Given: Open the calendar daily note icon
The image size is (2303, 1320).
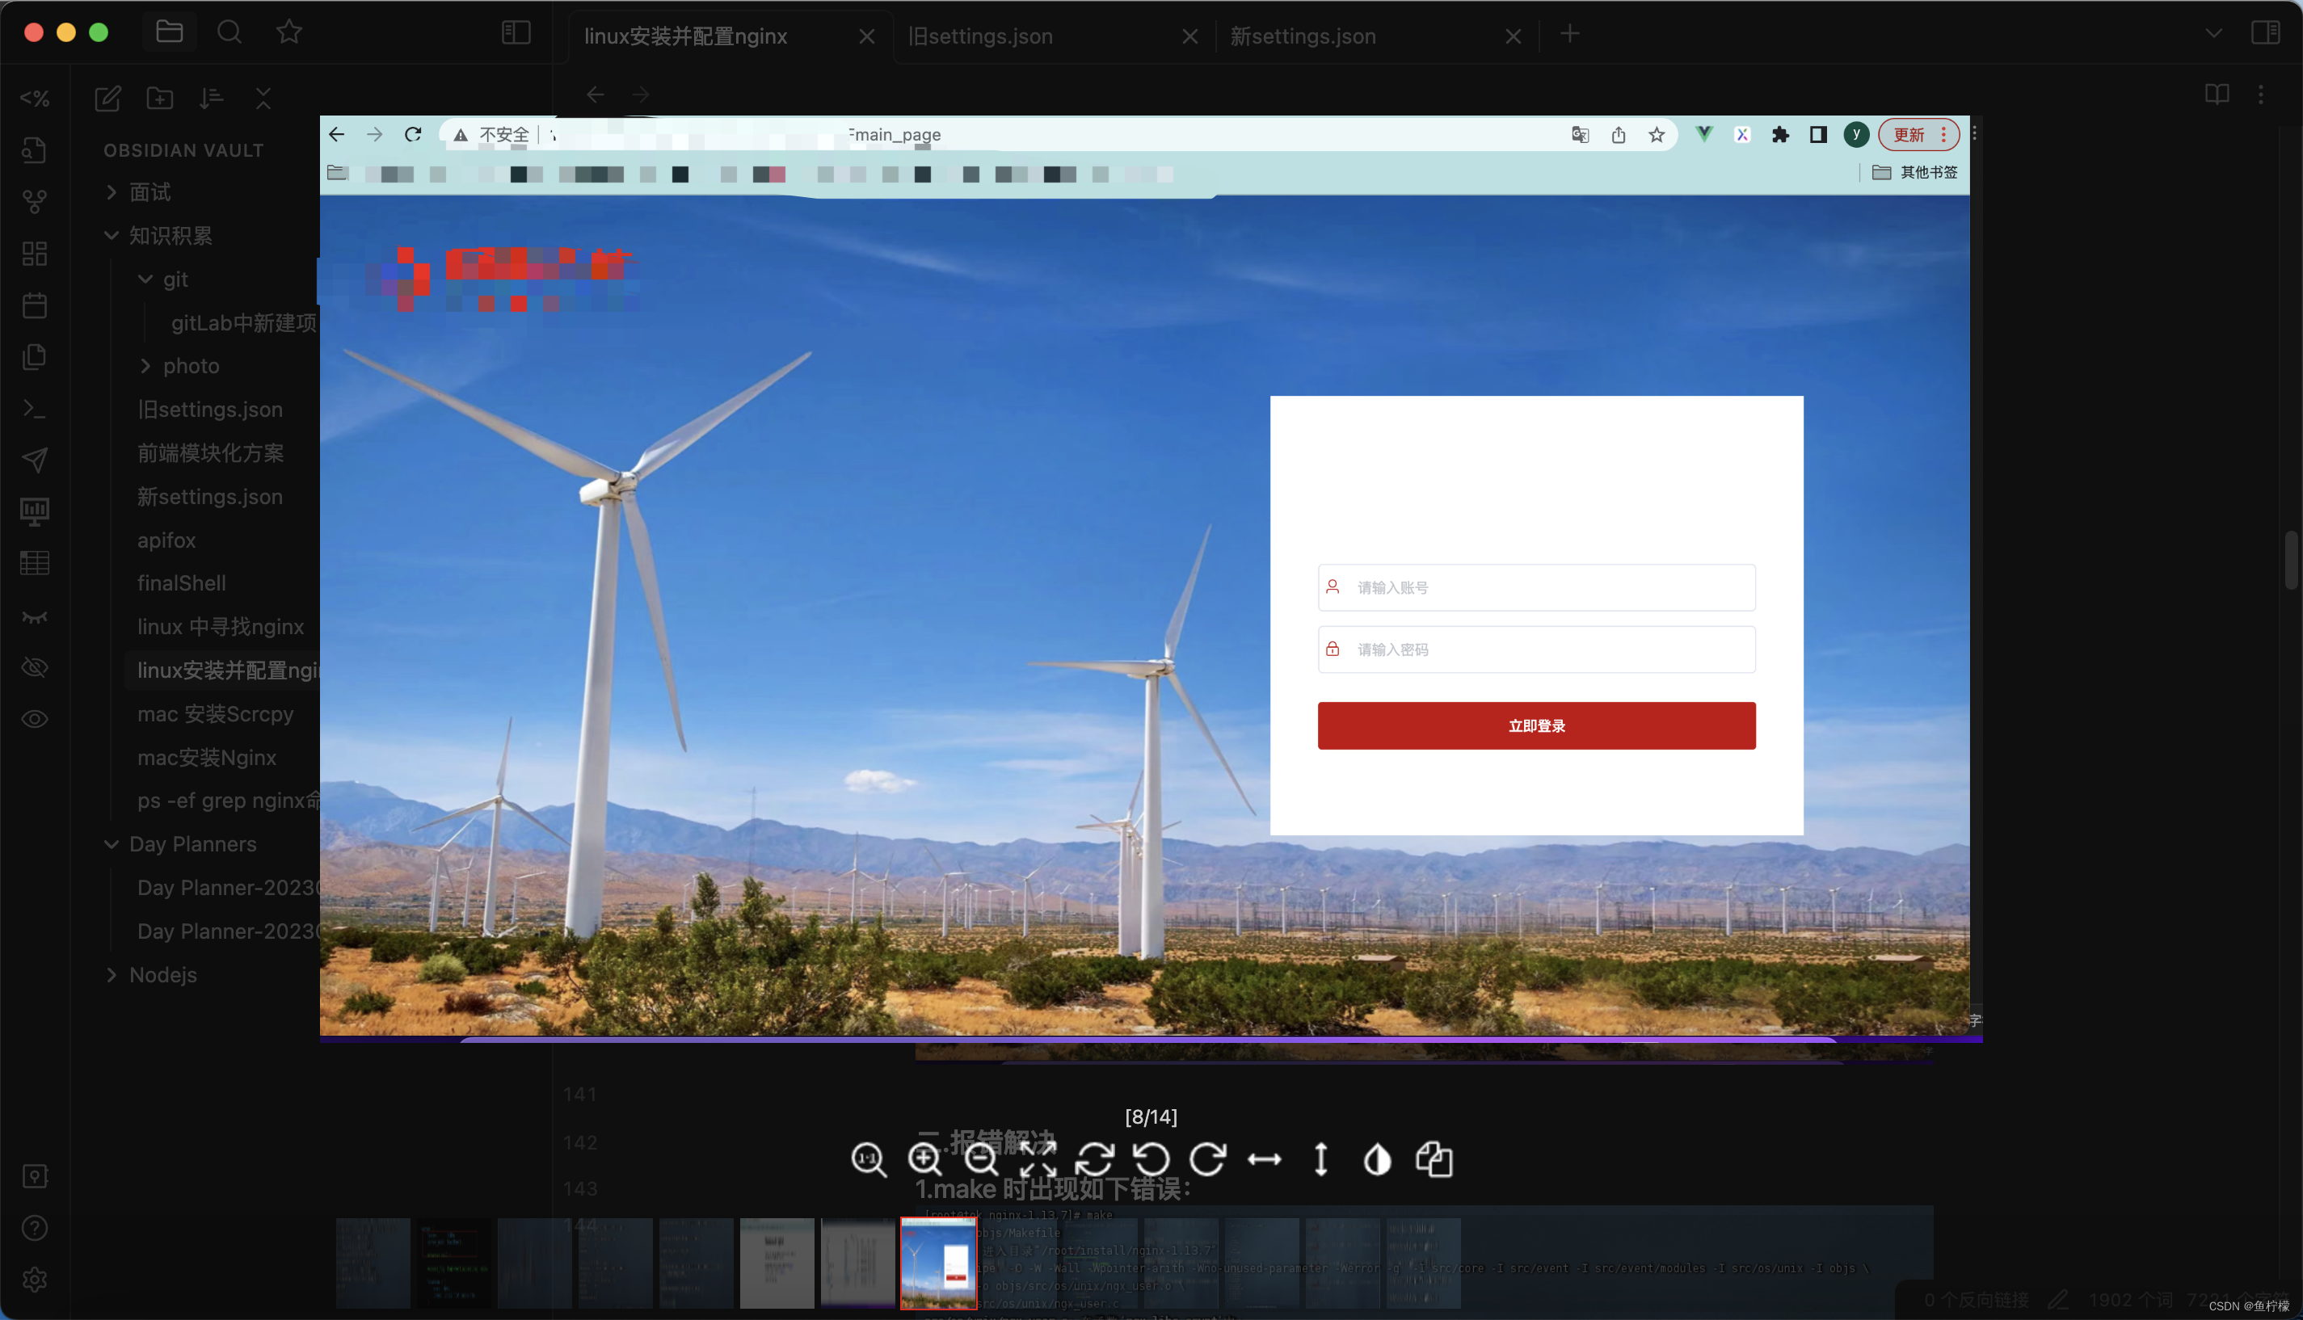Looking at the screenshot, I should coord(35,305).
